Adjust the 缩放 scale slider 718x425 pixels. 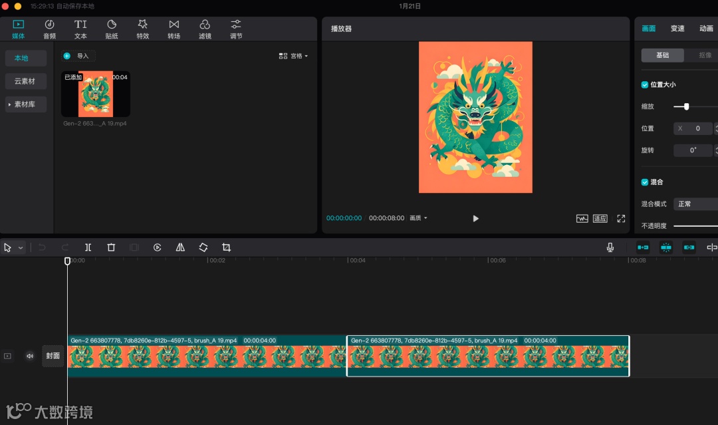[686, 106]
